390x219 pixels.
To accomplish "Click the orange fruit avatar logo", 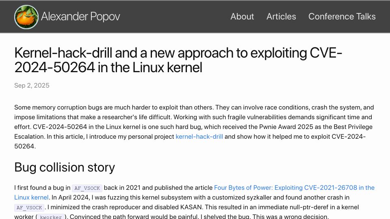I will (26, 17).
